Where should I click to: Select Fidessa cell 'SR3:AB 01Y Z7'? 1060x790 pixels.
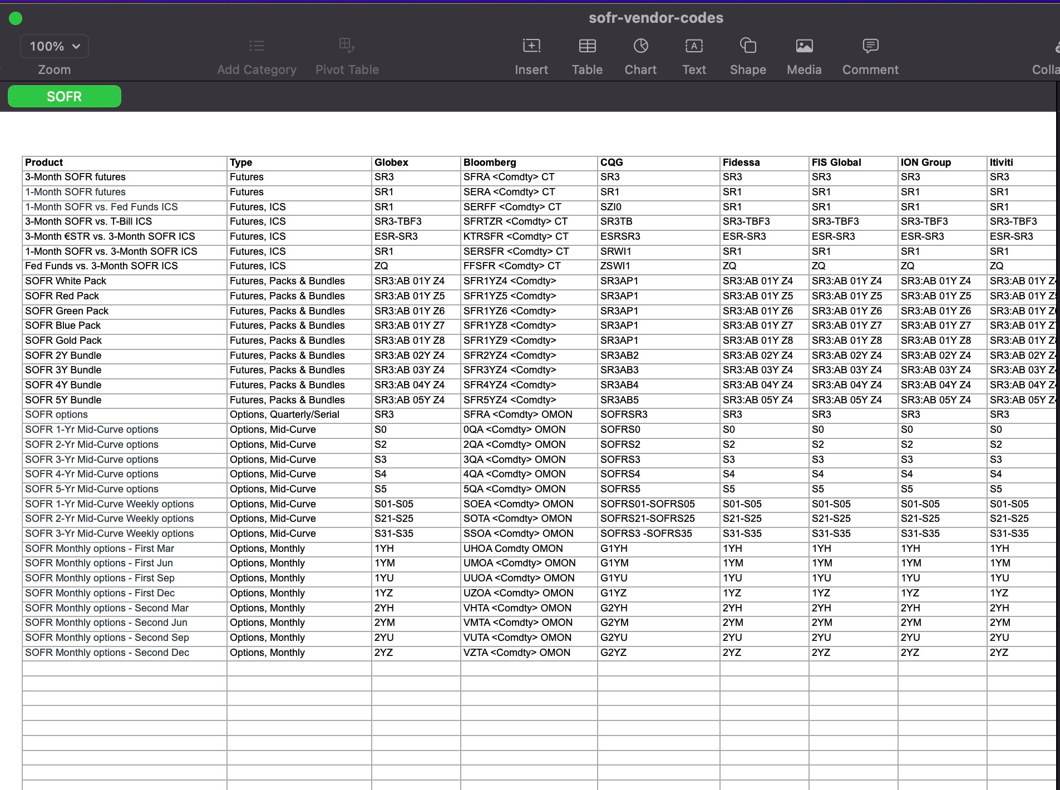[x=765, y=325]
